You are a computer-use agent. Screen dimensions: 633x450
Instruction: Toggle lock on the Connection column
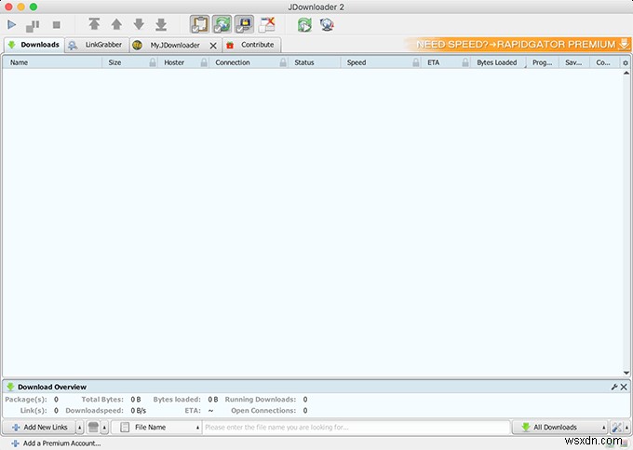click(x=283, y=62)
